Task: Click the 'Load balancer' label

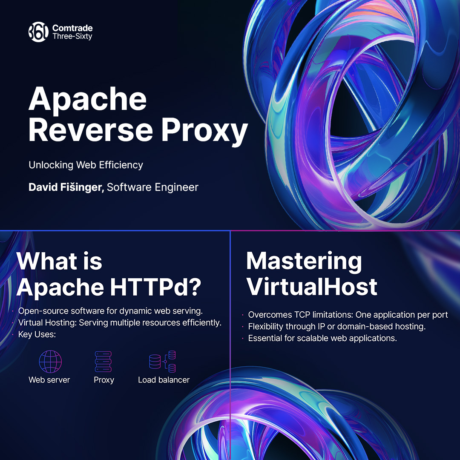Action: [x=164, y=380]
